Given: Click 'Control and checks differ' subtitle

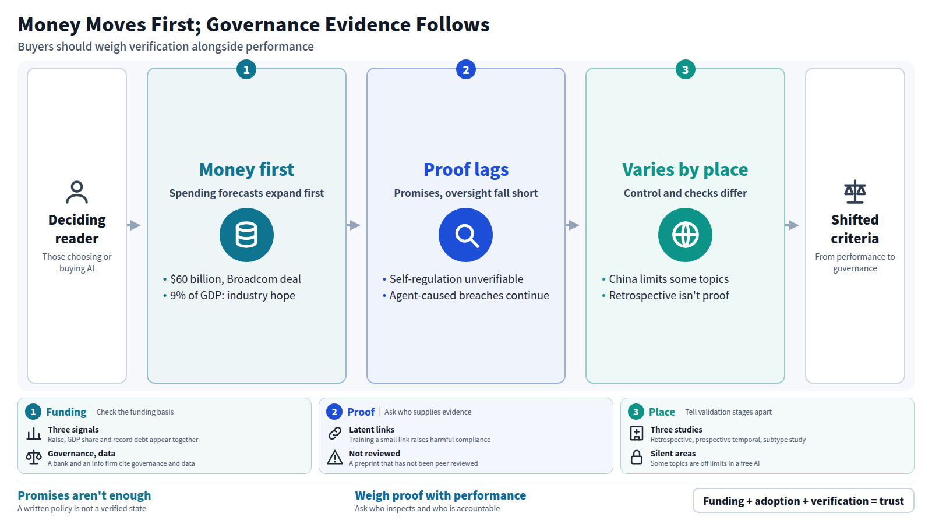Looking at the screenshot, I should pyautogui.click(x=685, y=193).
